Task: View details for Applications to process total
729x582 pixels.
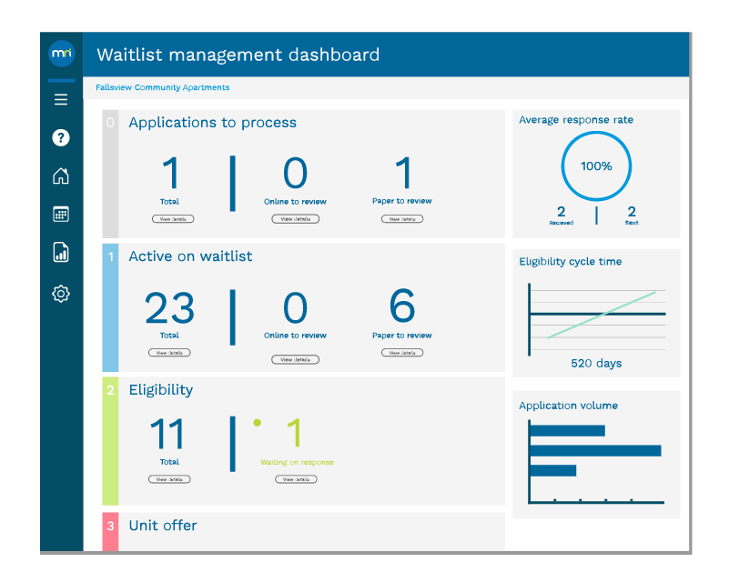Action: click(172, 219)
